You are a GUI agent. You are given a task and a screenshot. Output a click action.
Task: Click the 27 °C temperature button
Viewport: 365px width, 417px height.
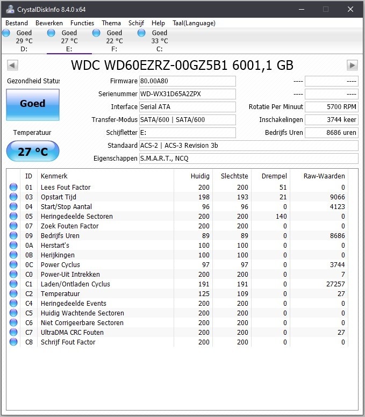[x=33, y=152]
